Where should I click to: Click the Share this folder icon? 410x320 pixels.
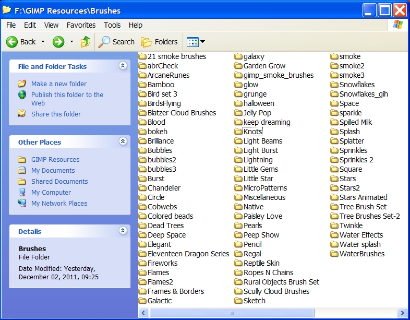[x=22, y=114]
